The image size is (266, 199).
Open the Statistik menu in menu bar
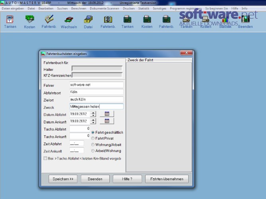(x=144, y=8)
